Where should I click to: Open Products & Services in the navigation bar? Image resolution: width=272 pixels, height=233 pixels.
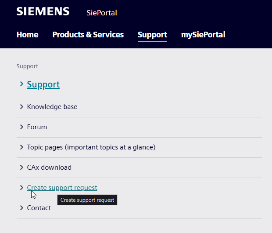[88, 35]
